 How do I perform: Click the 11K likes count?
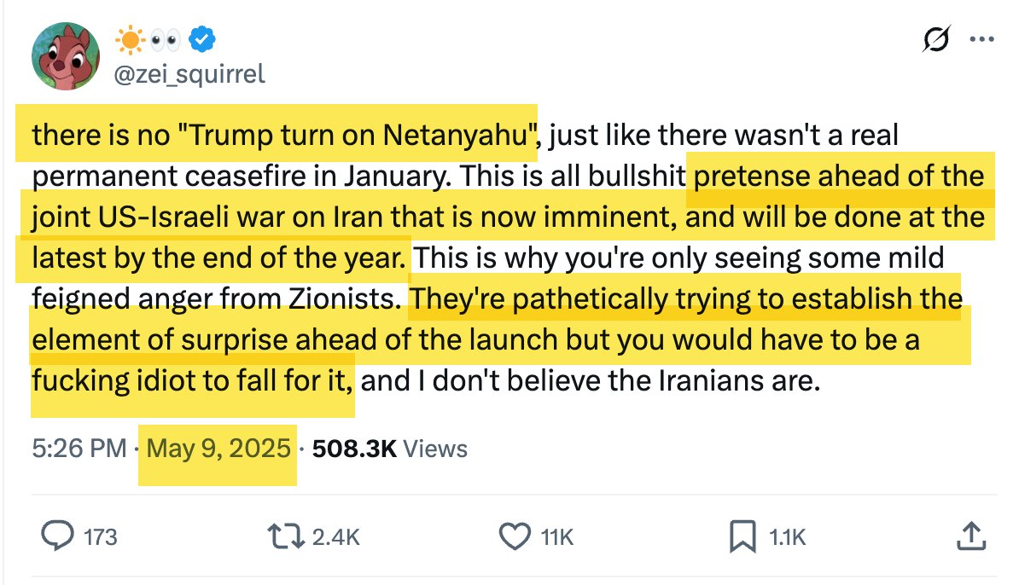557,537
